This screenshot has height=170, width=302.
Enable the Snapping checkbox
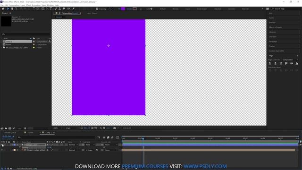(x=97, y=9)
